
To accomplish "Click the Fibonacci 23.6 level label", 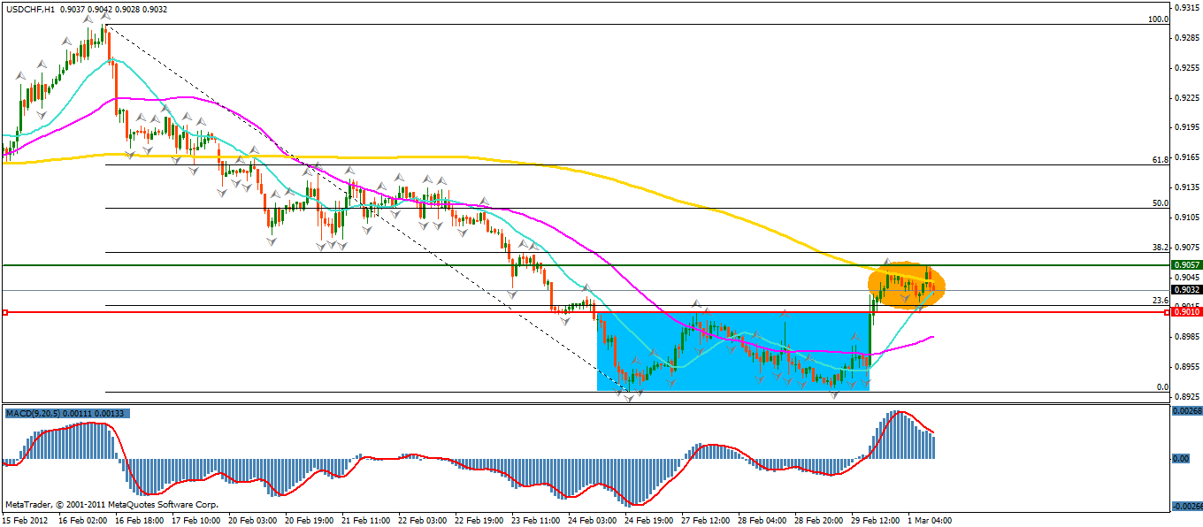I will pyautogui.click(x=1161, y=301).
